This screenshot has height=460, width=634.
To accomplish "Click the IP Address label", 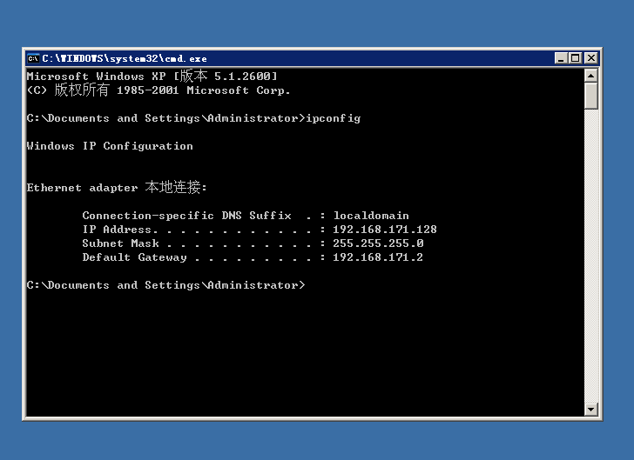I will pos(117,230).
